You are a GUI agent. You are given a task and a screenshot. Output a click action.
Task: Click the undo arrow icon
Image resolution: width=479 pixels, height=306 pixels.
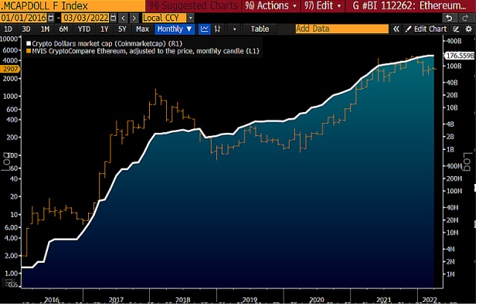pyautogui.click(x=449, y=18)
